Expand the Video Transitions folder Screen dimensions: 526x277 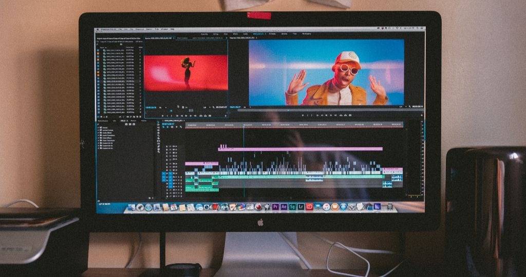click(98, 141)
